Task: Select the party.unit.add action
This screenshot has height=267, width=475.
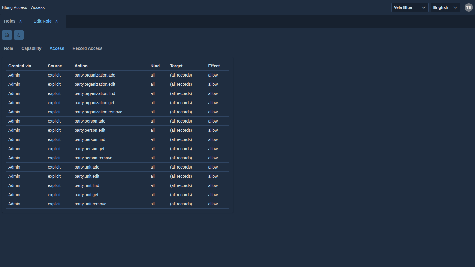Action: pos(87,167)
